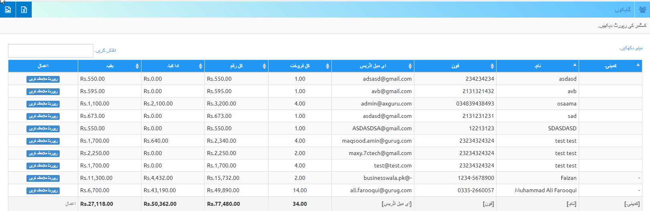Click the image file export icon
The image size is (650, 211).
[8, 10]
